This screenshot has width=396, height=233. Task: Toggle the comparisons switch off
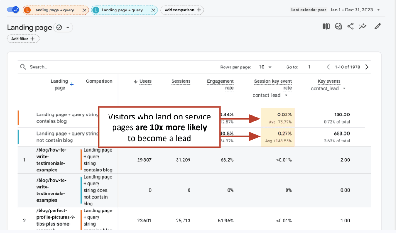[x=13, y=10]
